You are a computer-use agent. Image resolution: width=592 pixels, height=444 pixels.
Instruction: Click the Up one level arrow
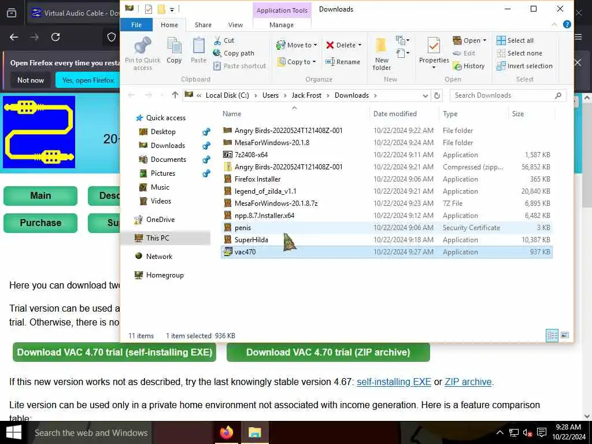tap(175, 95)
